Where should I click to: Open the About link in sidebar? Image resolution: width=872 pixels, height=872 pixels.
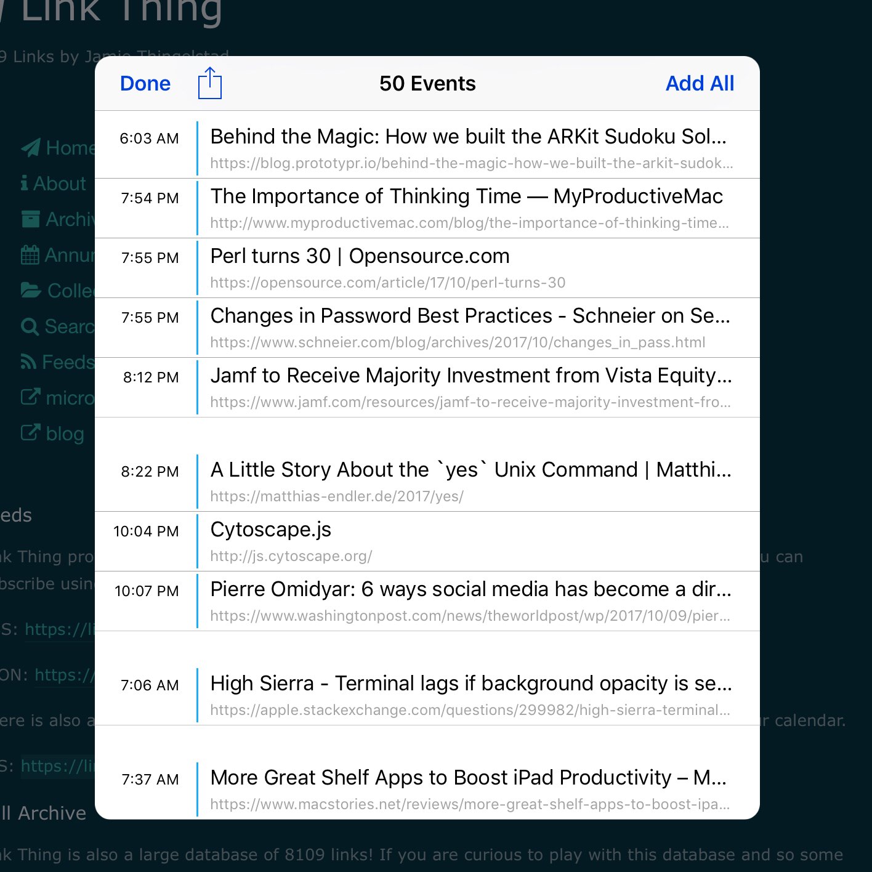coord(59,184)
